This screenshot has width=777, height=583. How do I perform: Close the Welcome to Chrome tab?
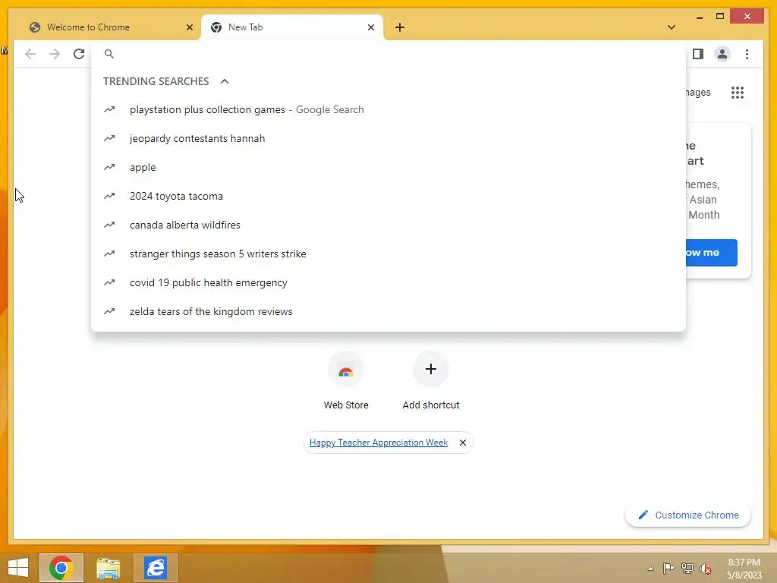[x=189, y=27]
